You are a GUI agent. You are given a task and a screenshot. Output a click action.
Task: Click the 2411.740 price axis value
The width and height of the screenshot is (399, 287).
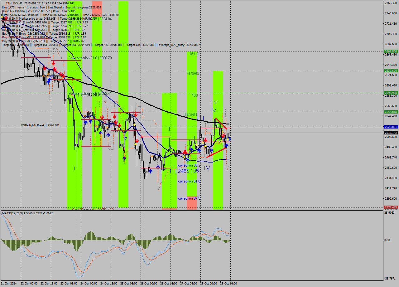(391, 188)
